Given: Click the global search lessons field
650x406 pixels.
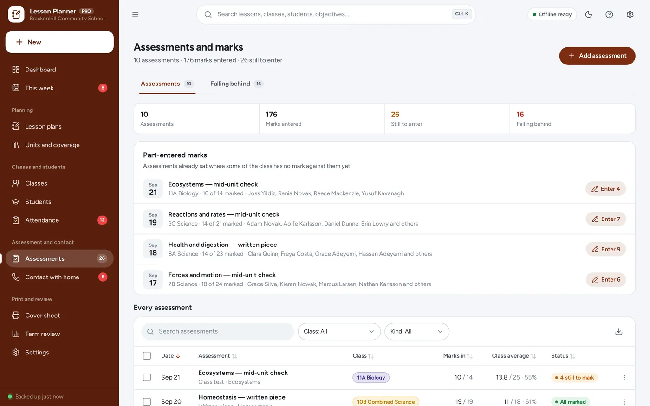Looking at the screenshot, I should [336, 14].
